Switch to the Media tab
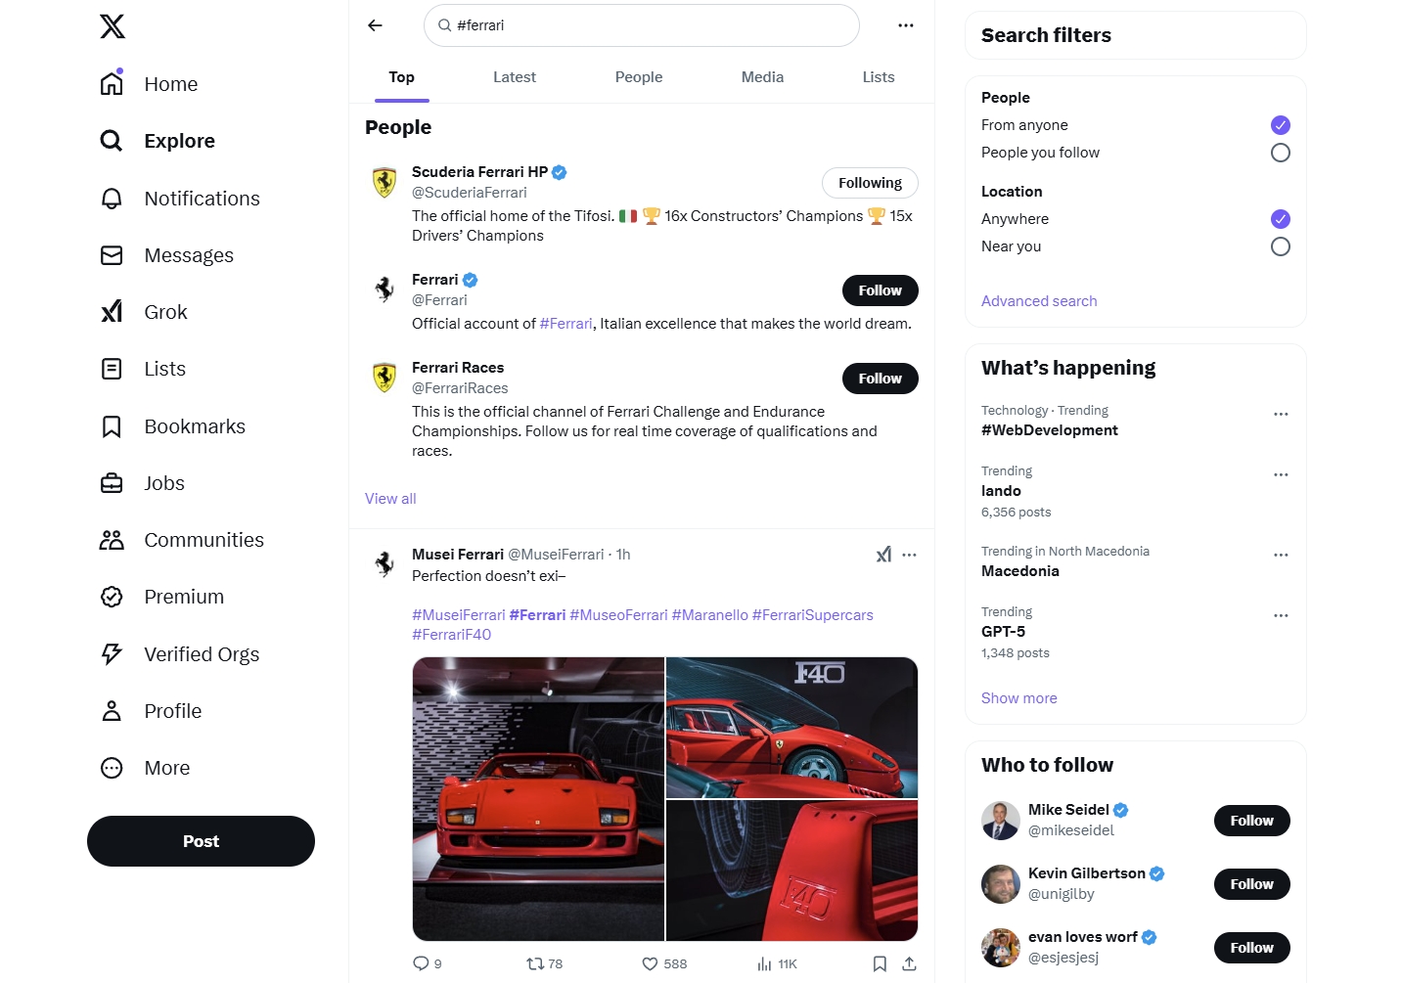 click(762, 76)
